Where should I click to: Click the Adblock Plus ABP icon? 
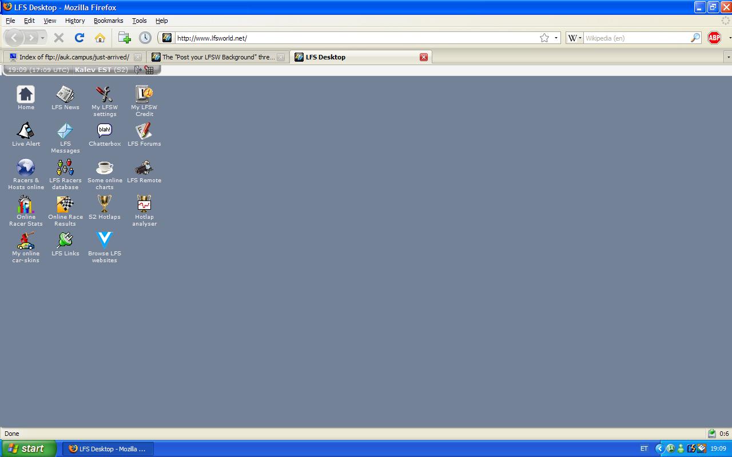tap(714, 38)
